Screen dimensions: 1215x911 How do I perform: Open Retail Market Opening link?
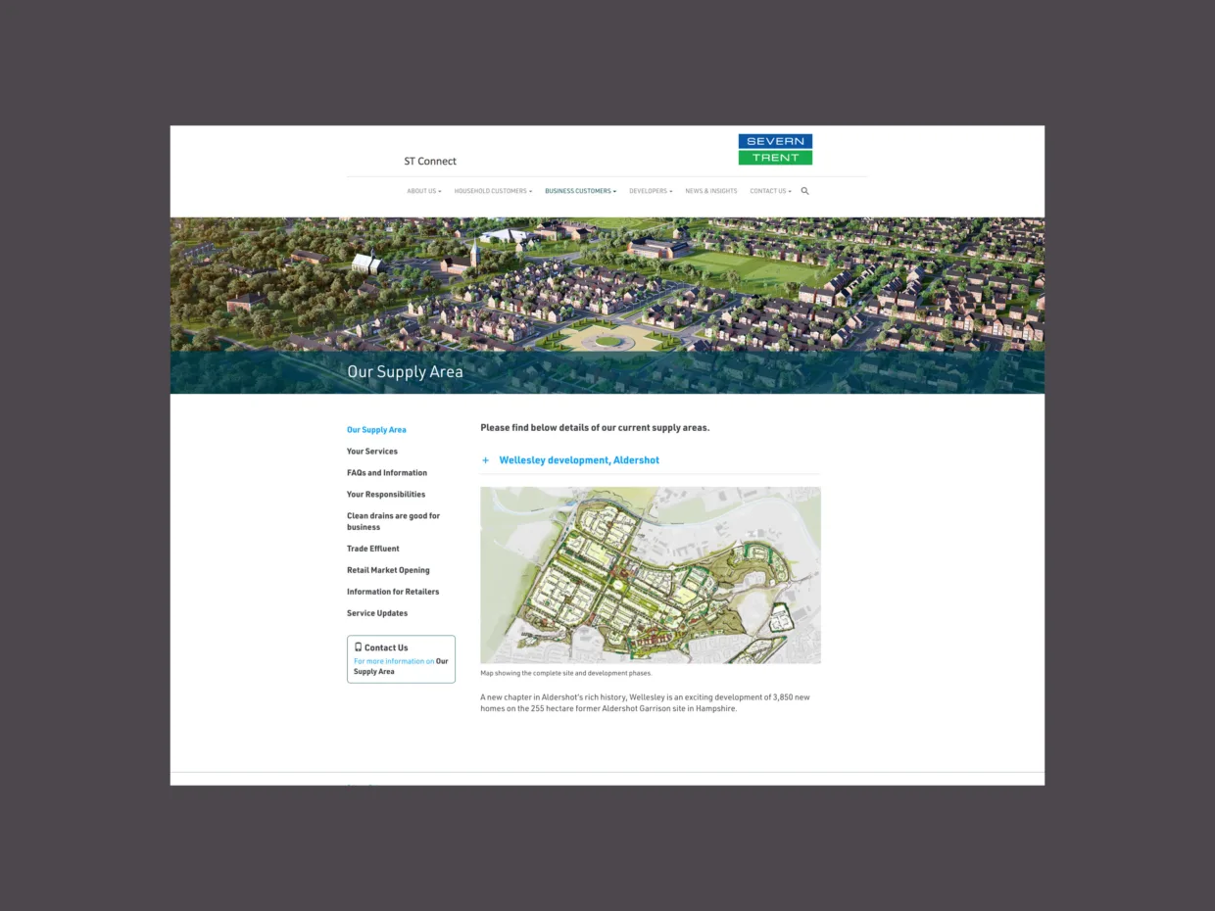pos(388,570)
